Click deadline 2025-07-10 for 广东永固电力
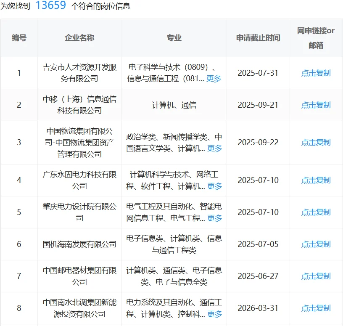This screenshot has height=326, width=343. [258, 180]
